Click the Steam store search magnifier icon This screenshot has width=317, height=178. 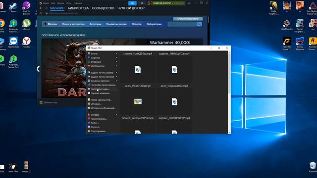[x=200, y=24]
